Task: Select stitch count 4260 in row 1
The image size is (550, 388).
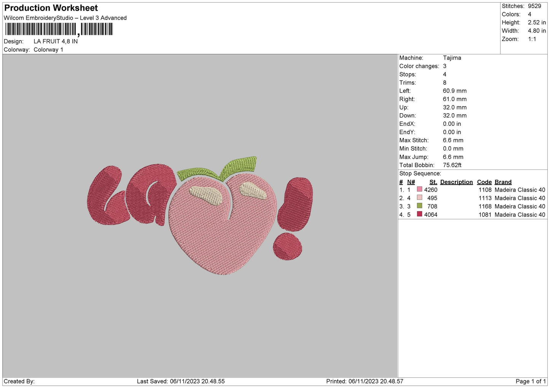Action: pyautogui.click(x=430, y=190)
